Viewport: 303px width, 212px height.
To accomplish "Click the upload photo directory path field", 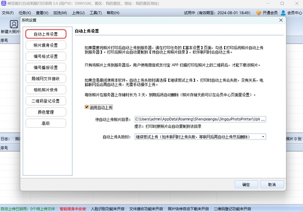I will (x=200, y=119).
